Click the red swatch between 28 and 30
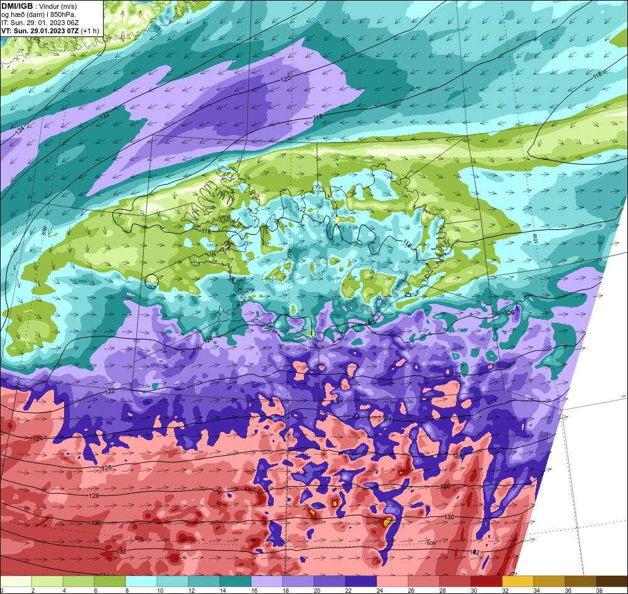628x594 pixels. click(455, 581)
